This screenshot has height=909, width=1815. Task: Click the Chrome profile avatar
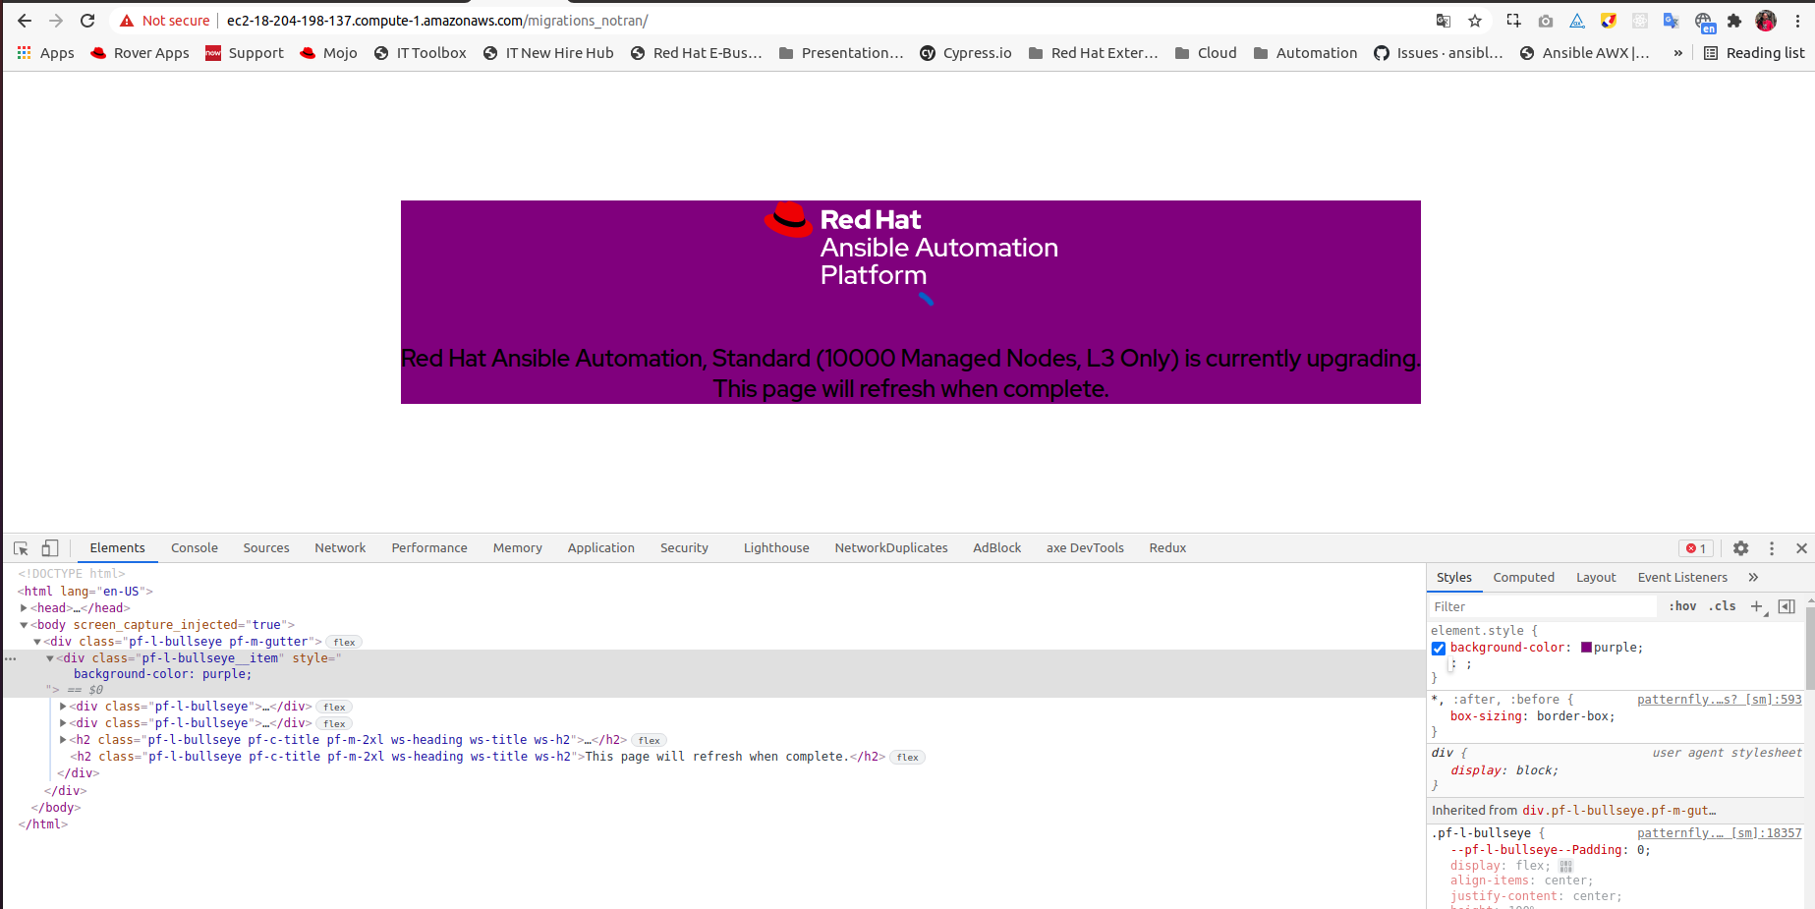(1766, 21)
